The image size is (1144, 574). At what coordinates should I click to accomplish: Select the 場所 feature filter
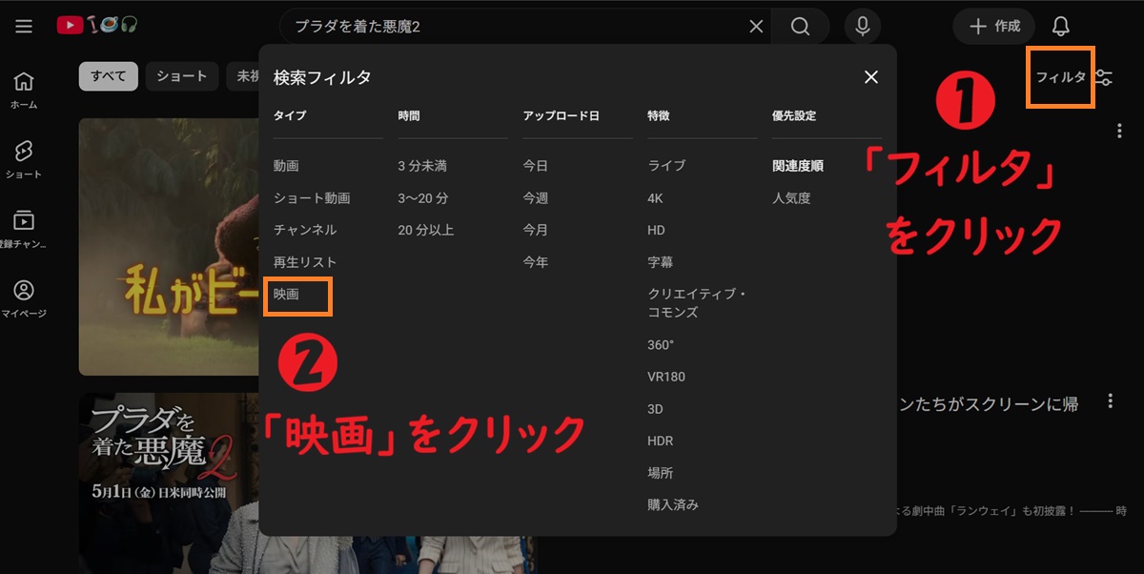point(661,473)
